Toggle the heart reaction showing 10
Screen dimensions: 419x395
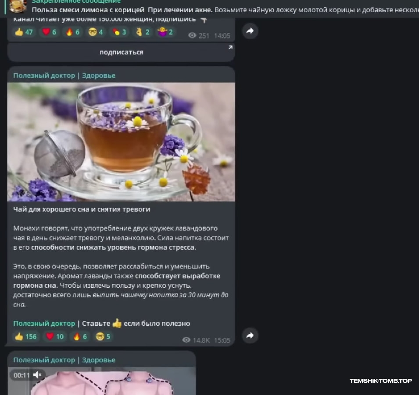[x=55, y=336]
